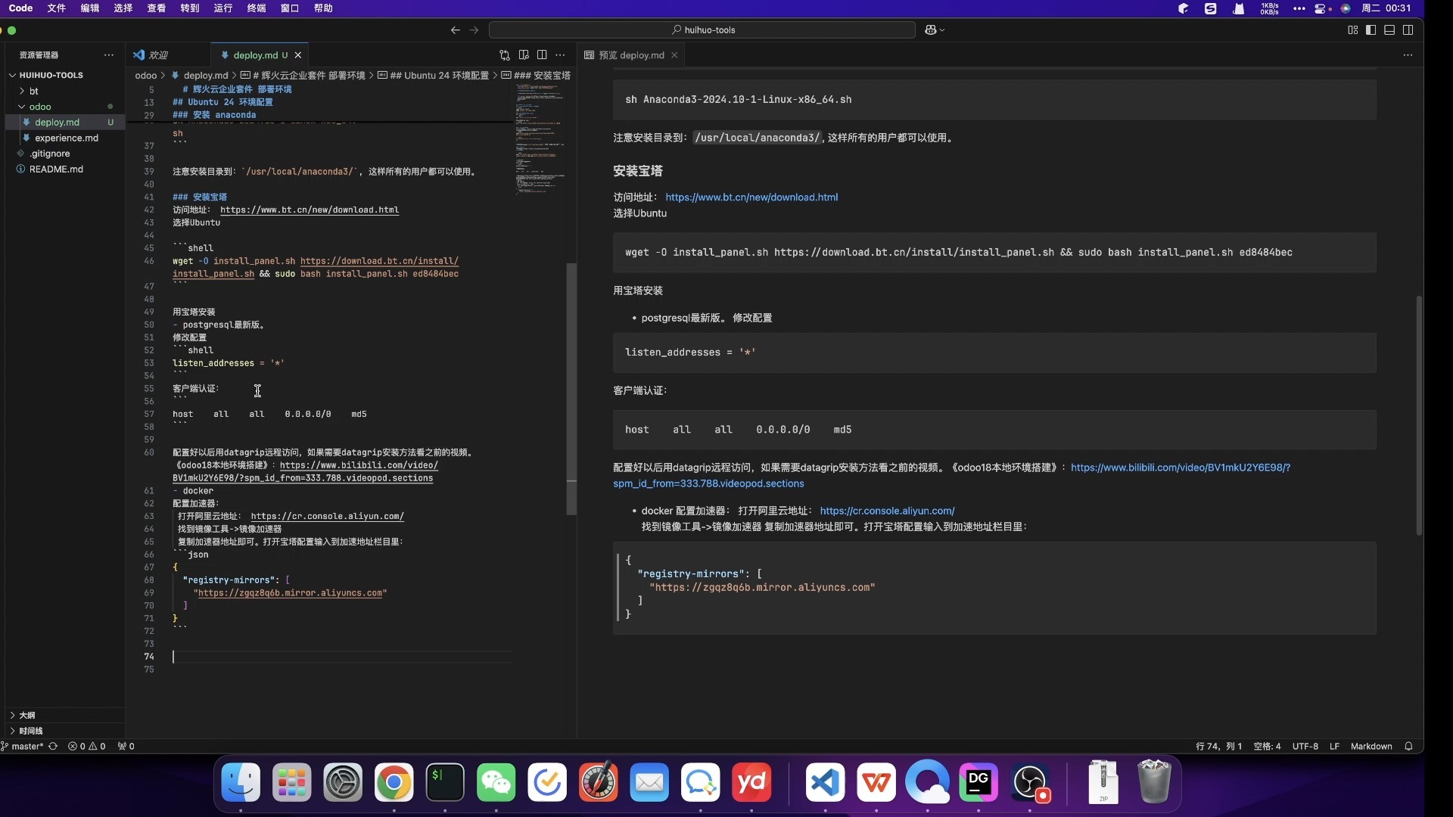Click the editor minimap
1453x817 pixels.
[540, 136]
